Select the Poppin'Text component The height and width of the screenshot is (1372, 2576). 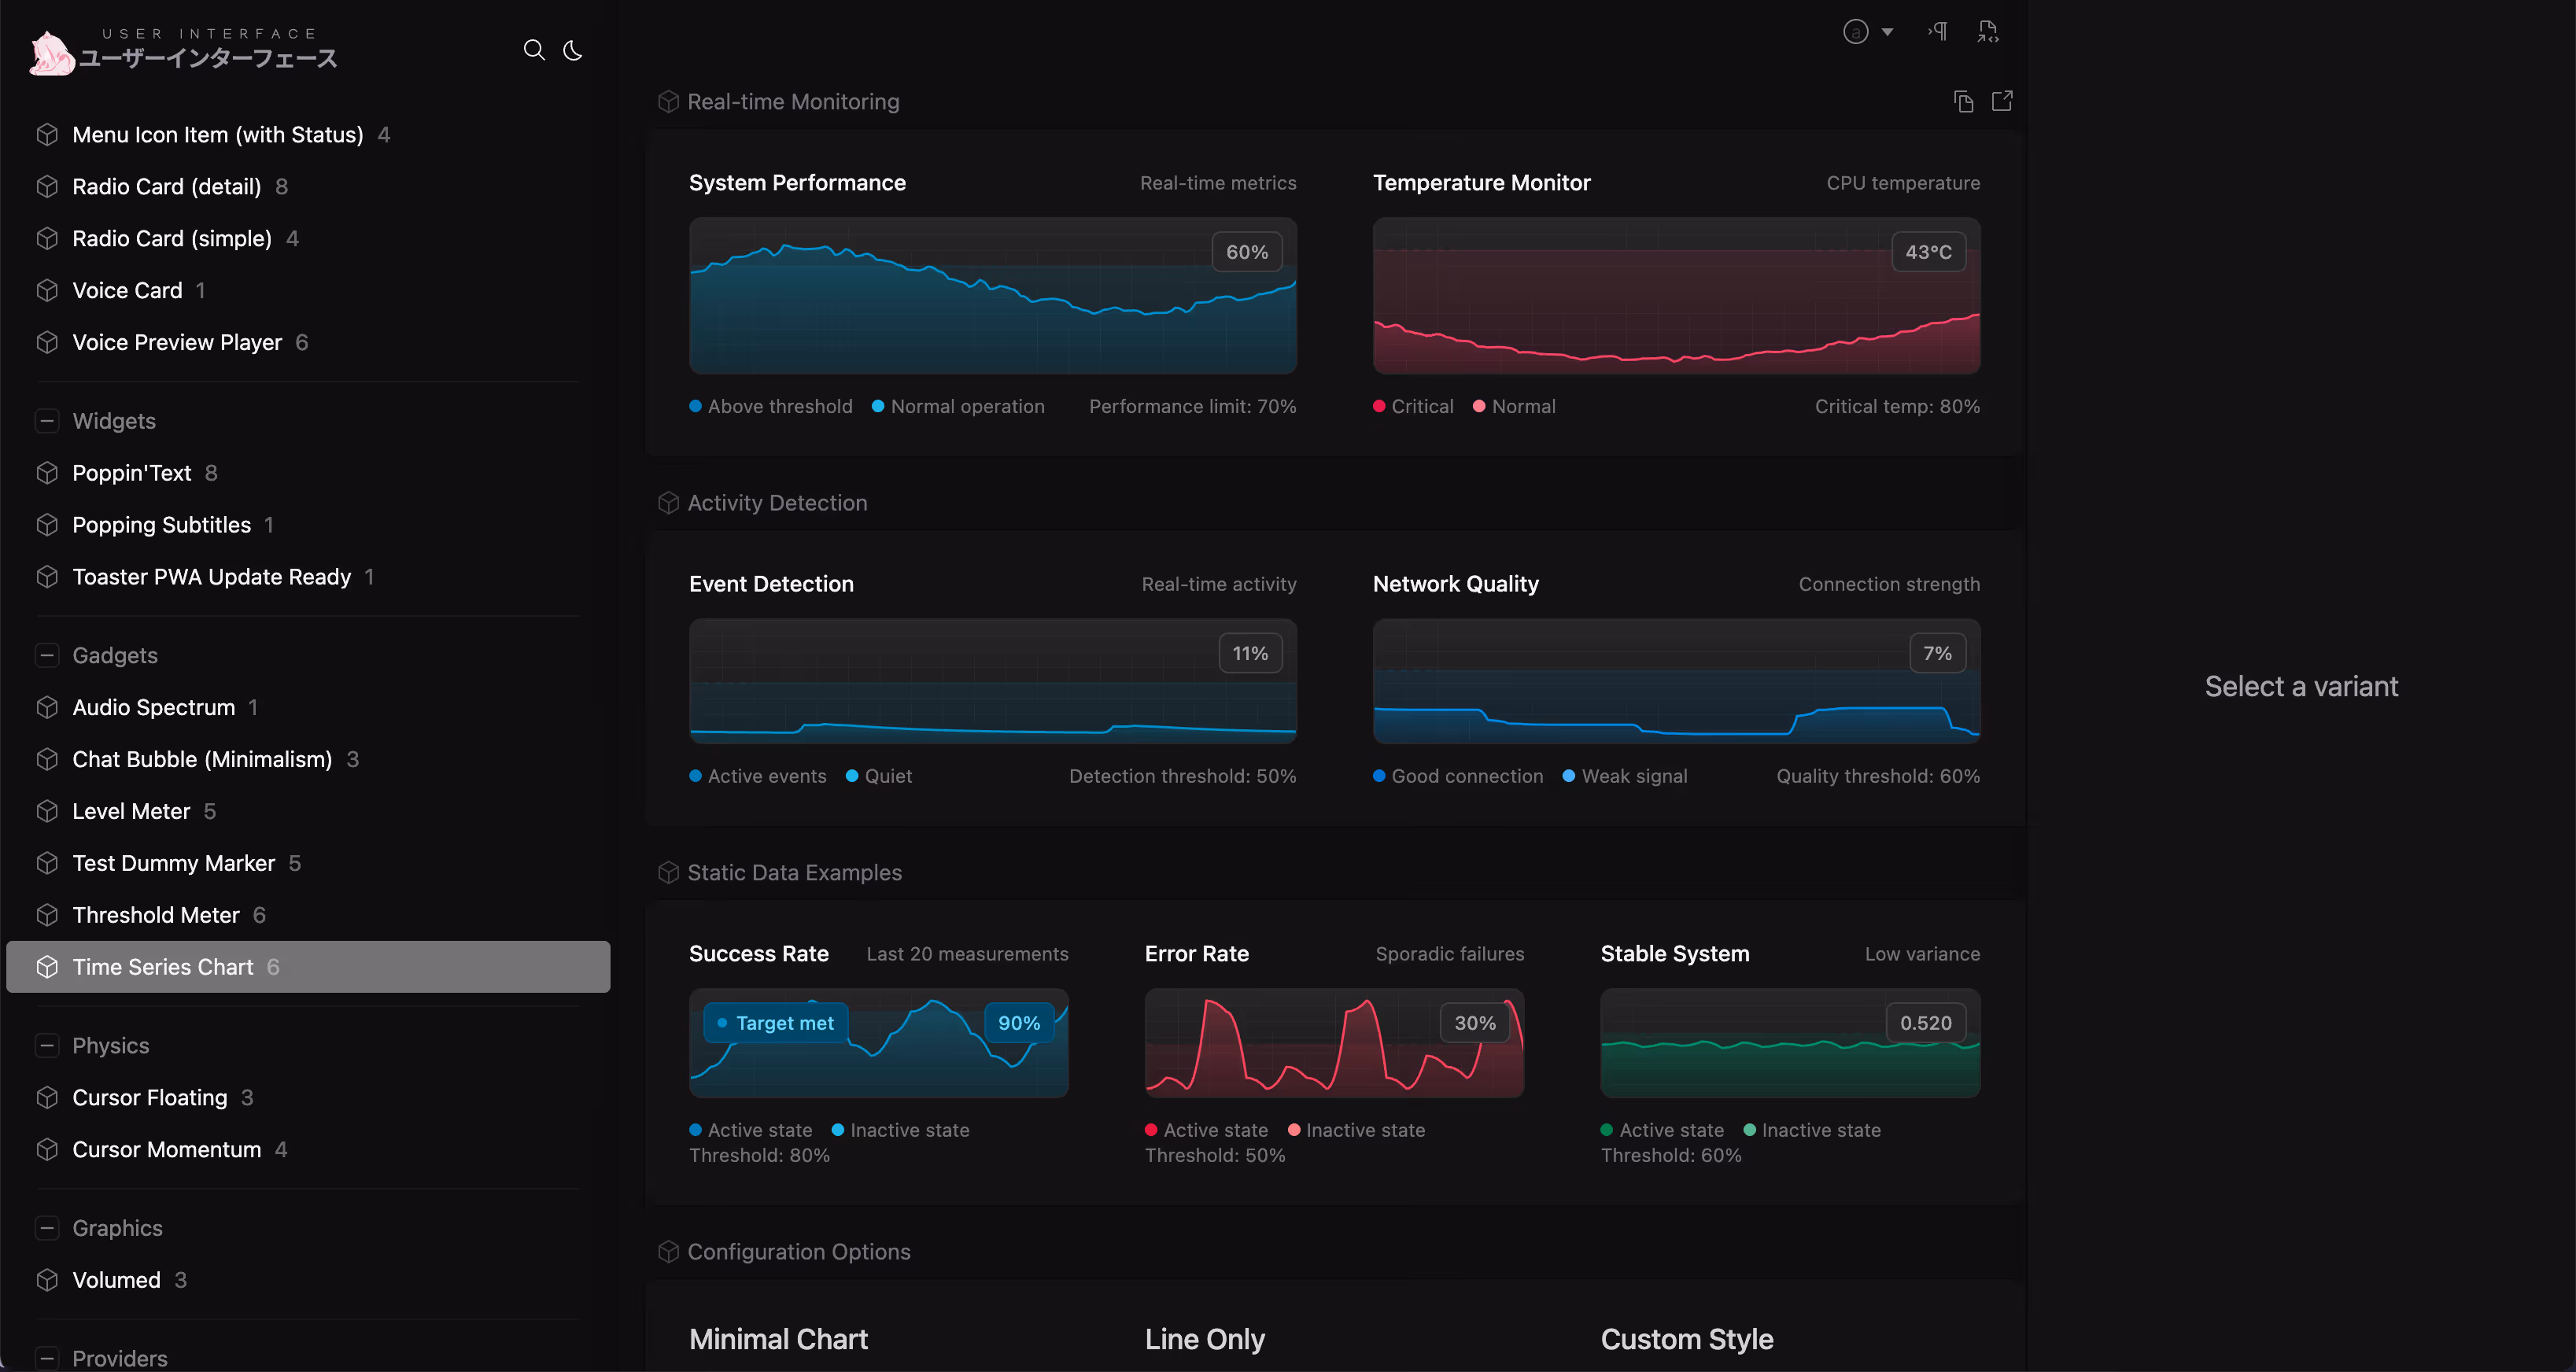point(131,472)
